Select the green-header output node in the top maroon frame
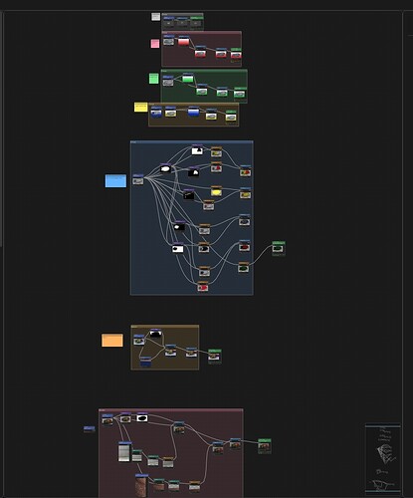This screenshot has width=413, height=498. 236,54
